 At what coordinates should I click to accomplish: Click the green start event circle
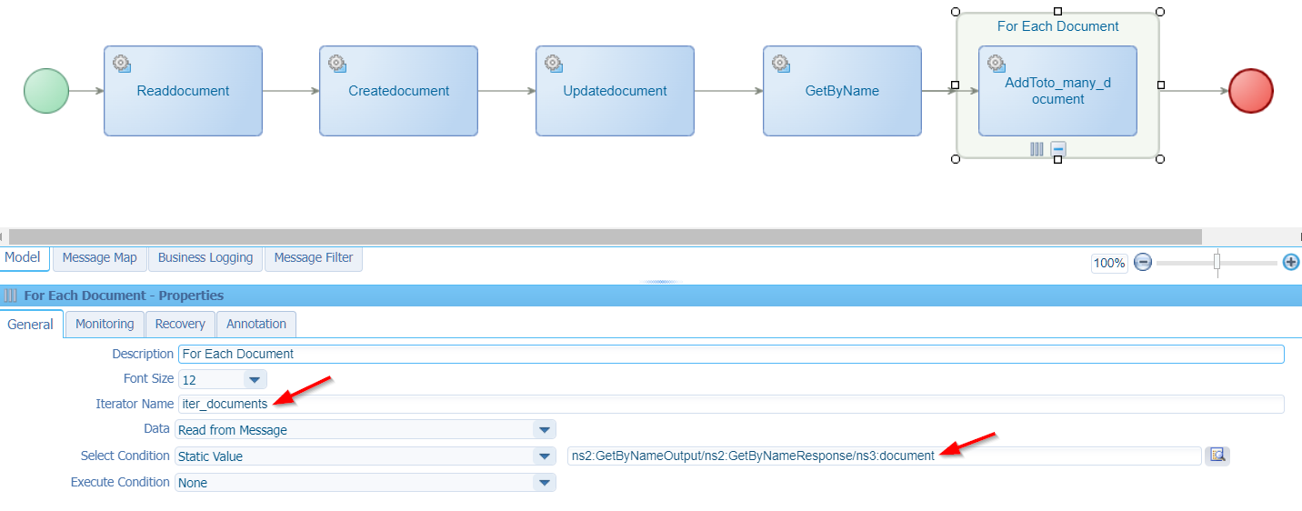click(x=46, y=92)
